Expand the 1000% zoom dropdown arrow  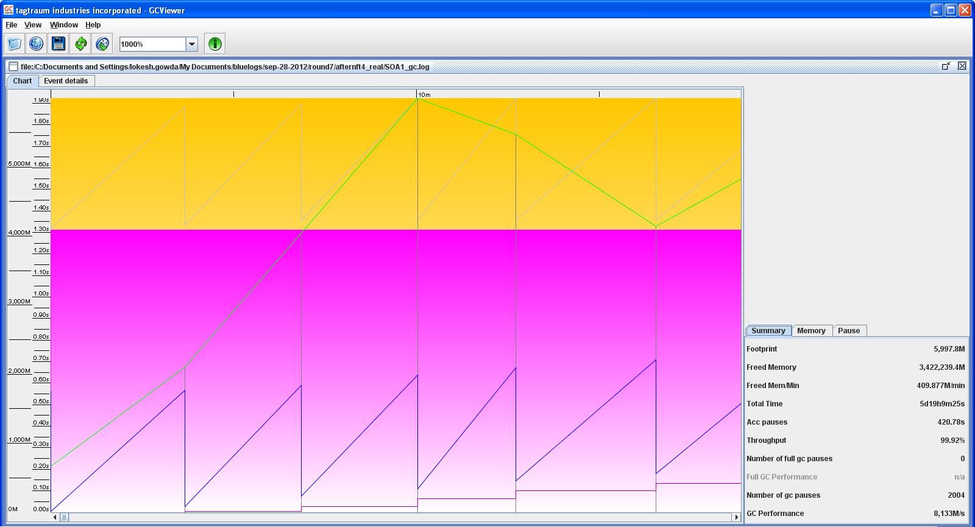click(191, 44)
